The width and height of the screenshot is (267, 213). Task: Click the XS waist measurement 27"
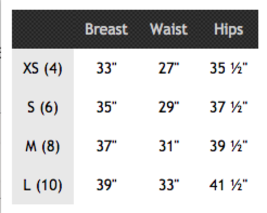[x=169, y=68]
